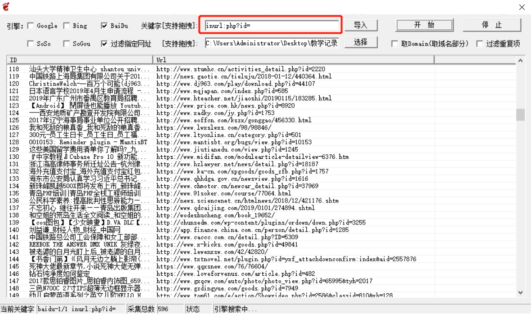Image resolution: width=531 pixels, height=314 pixels.
Task: Click URL news.sciencenet.cn row 136
Action: click(248, 201)
